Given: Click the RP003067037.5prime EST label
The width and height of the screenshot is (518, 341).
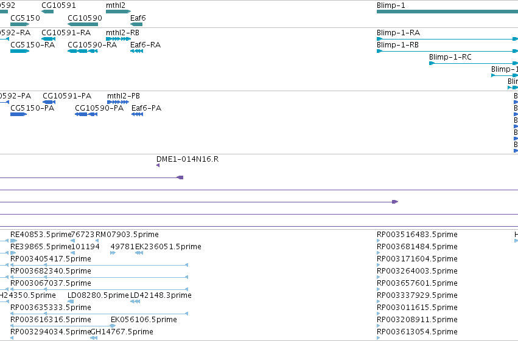Looking at the screenshot, I should point(51,283).
